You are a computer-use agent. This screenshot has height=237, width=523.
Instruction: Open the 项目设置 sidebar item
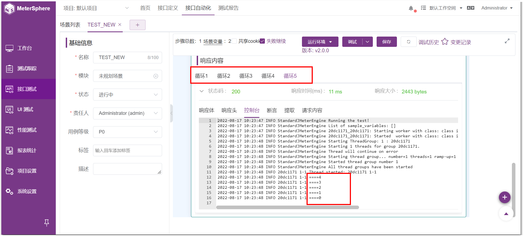coord(28,171)
